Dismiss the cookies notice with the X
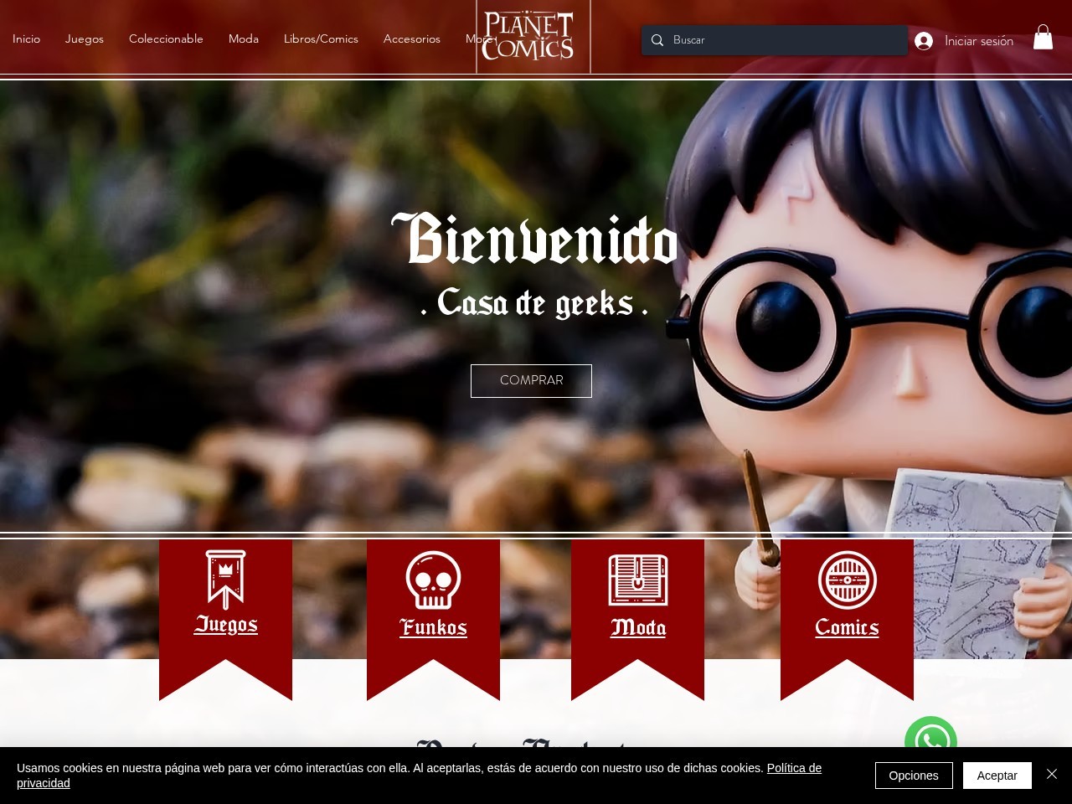Viewport: 1072px width, 804px height. 1052,774
